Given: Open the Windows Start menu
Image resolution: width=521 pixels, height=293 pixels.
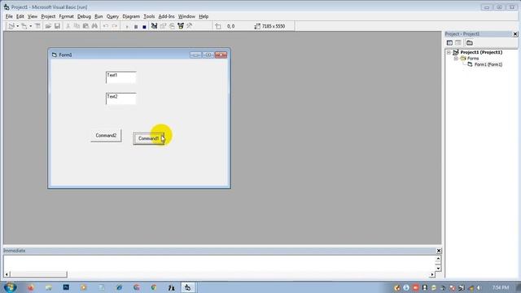Looking at the screenshot, I should pos(10,287).
